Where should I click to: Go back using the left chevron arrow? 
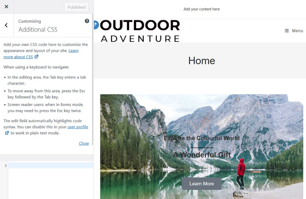7,25
